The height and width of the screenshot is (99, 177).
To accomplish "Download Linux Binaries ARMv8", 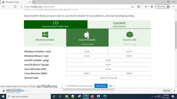I will click(129, 73).
